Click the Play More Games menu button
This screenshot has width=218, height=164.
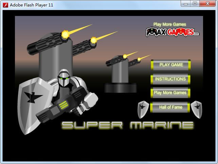[x=170, y=93]
